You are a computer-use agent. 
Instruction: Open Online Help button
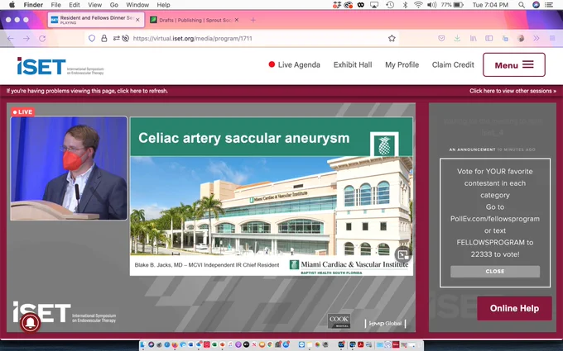coord(514,308)
